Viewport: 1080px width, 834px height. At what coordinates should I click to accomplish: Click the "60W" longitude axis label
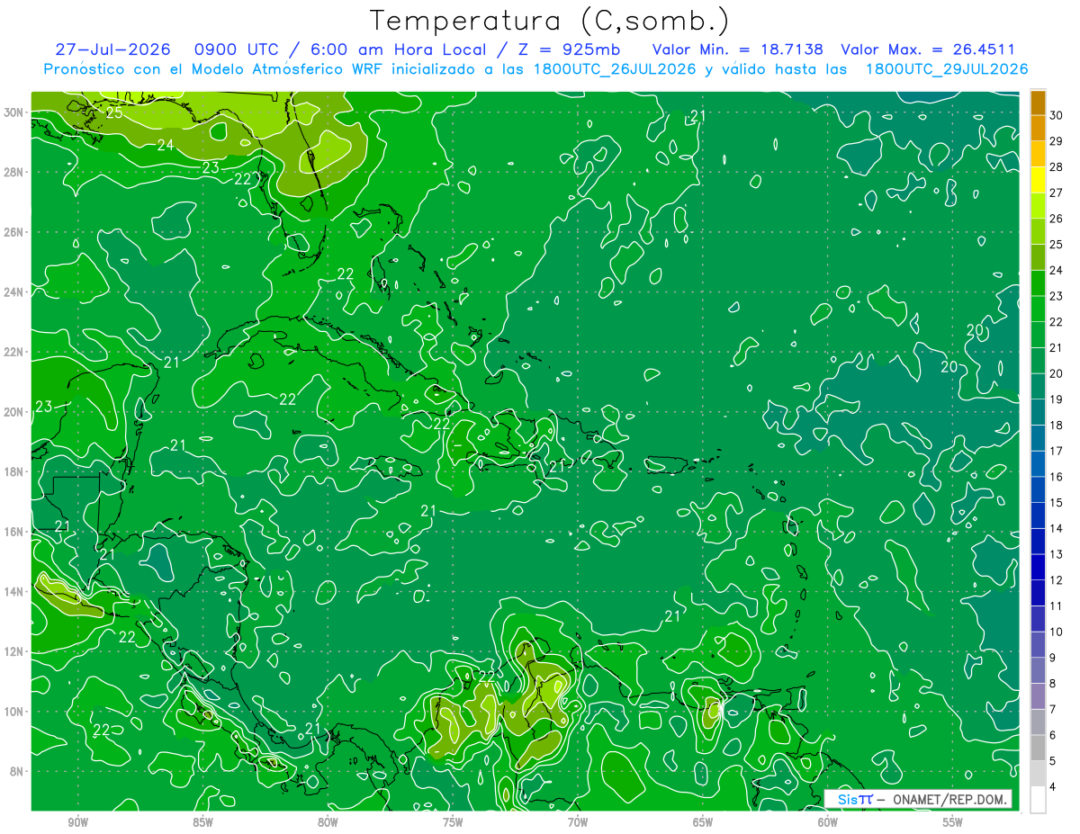[x=828, y=822]
